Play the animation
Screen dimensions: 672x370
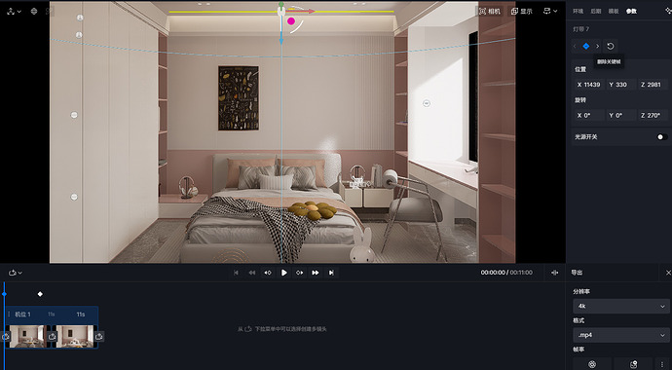[283, 273]
